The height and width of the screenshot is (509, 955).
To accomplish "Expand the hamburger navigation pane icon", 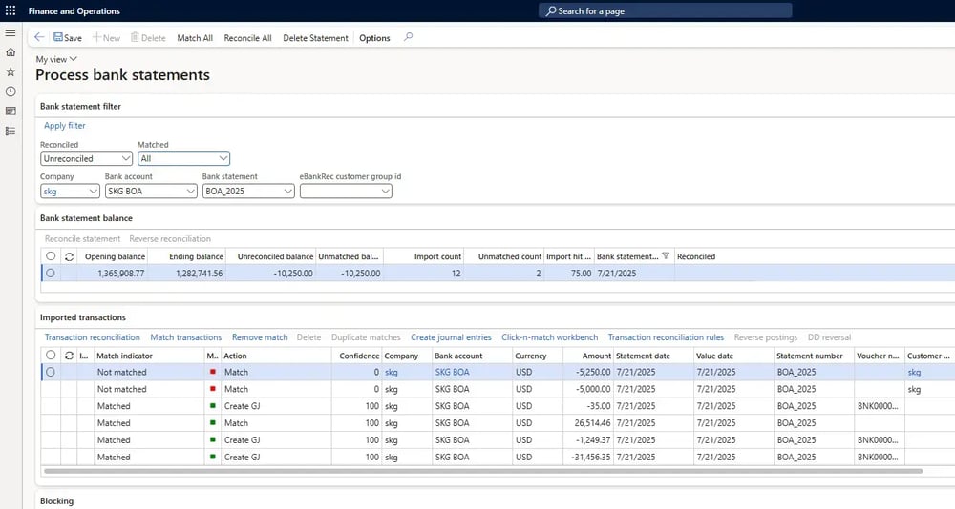I will (x=11, y=32).
